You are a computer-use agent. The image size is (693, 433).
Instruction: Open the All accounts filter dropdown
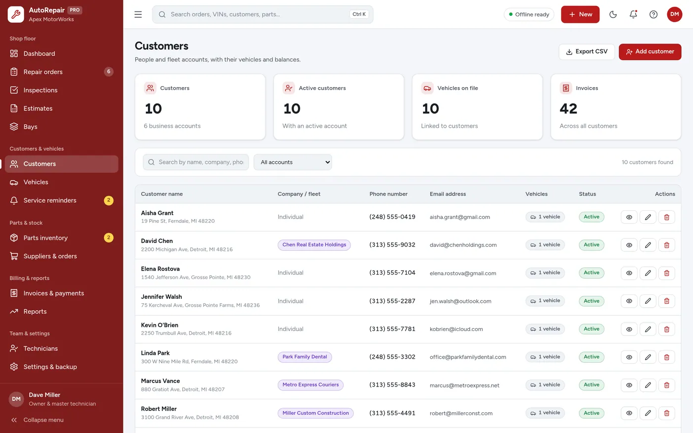[x=293, y=162]
